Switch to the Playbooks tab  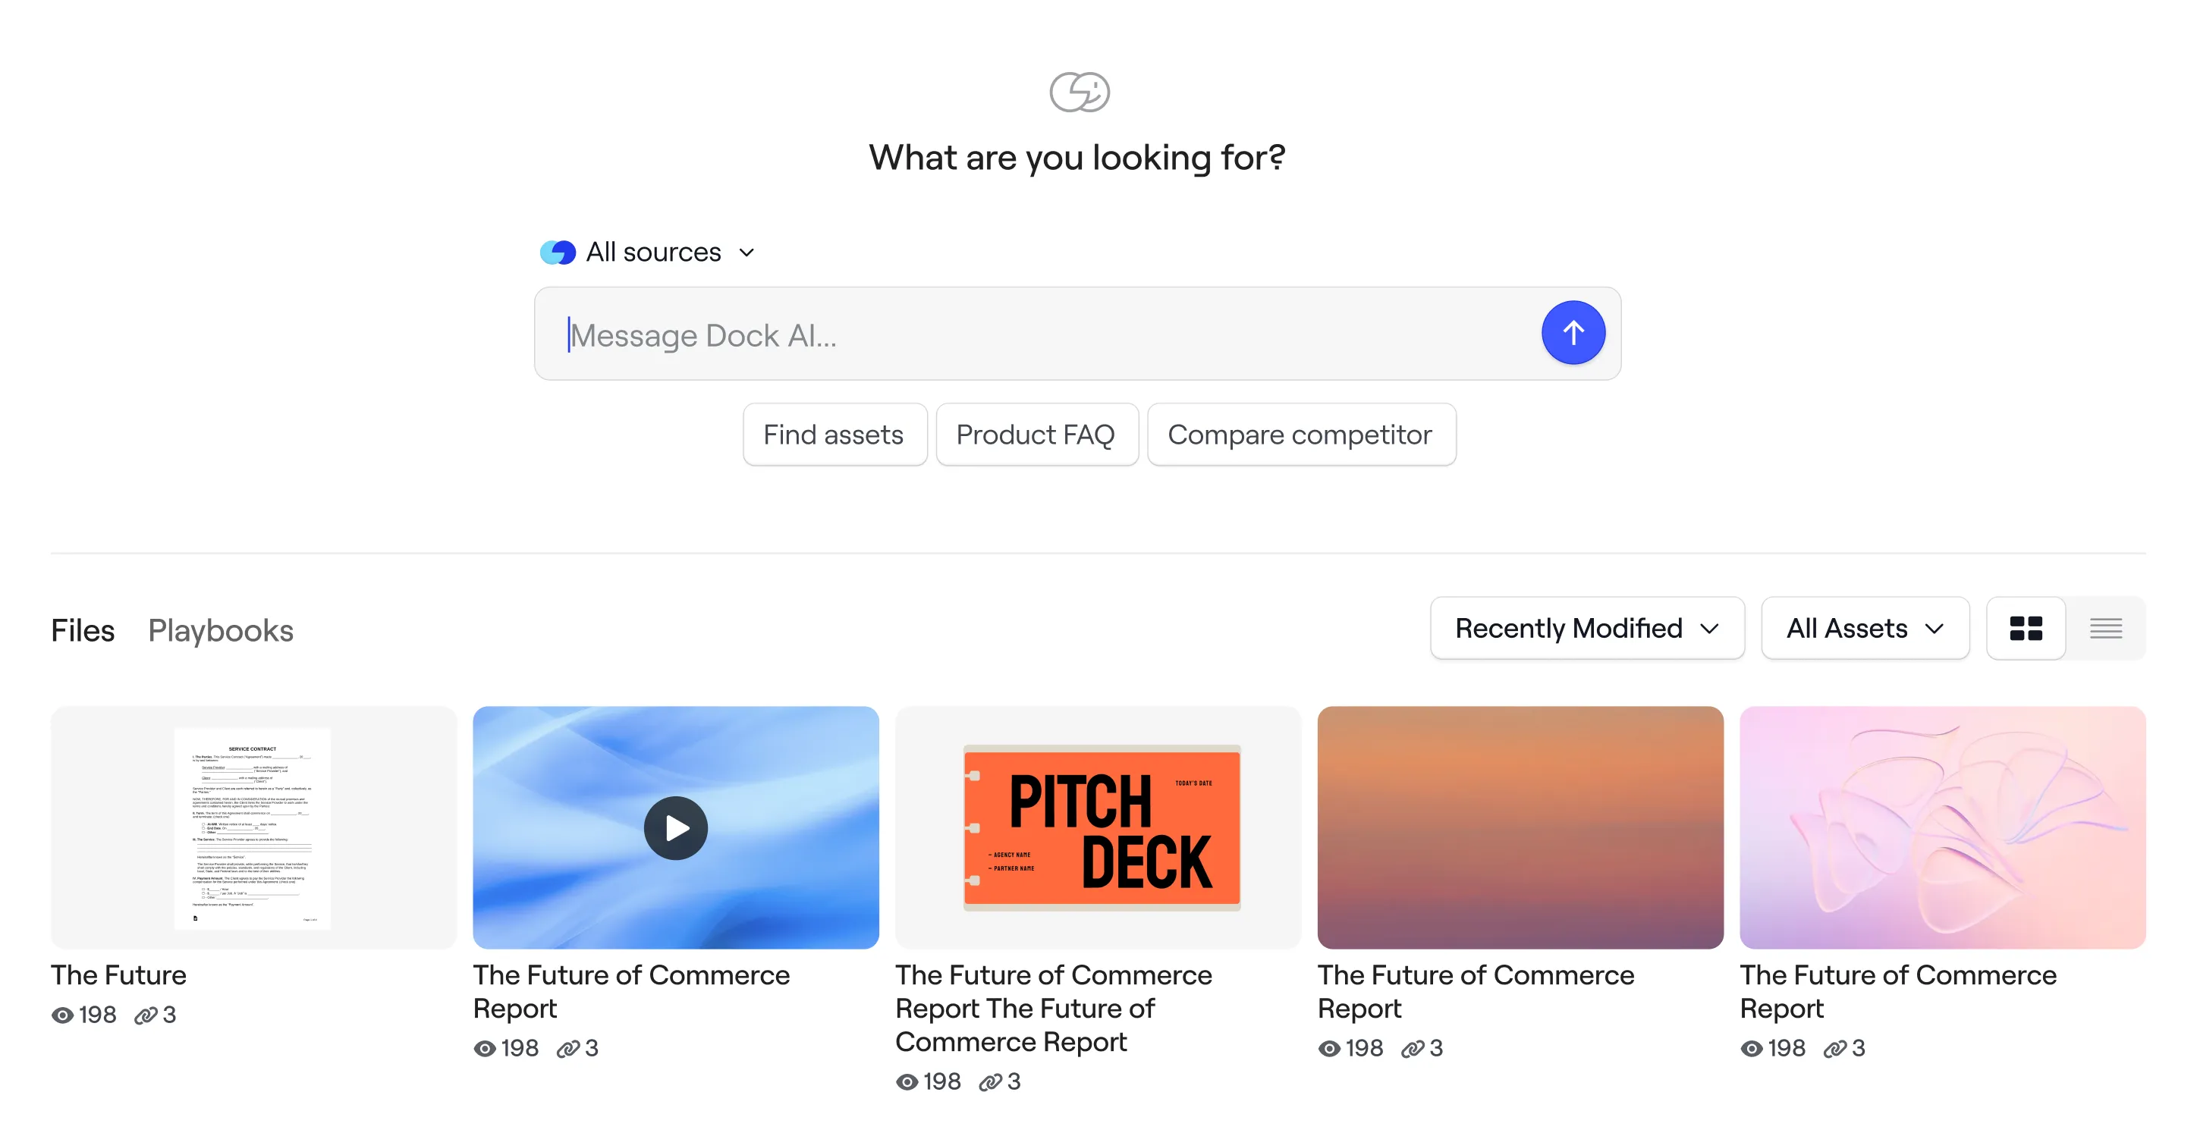coord(221,631)
